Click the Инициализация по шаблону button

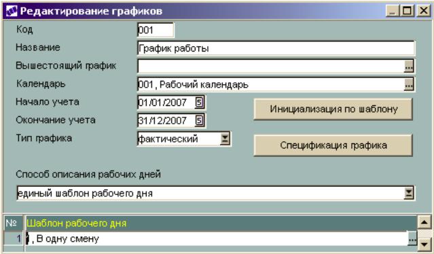tap(333, 109)
